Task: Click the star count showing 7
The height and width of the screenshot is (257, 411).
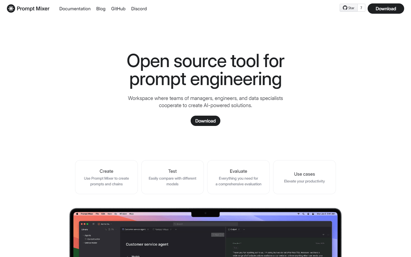Action: pos(361,8)
